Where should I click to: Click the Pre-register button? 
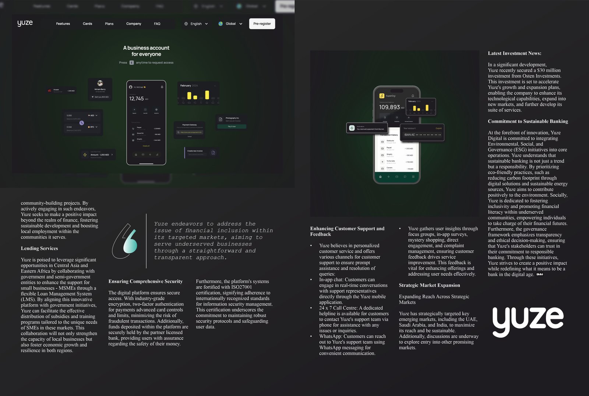point(262,24)
